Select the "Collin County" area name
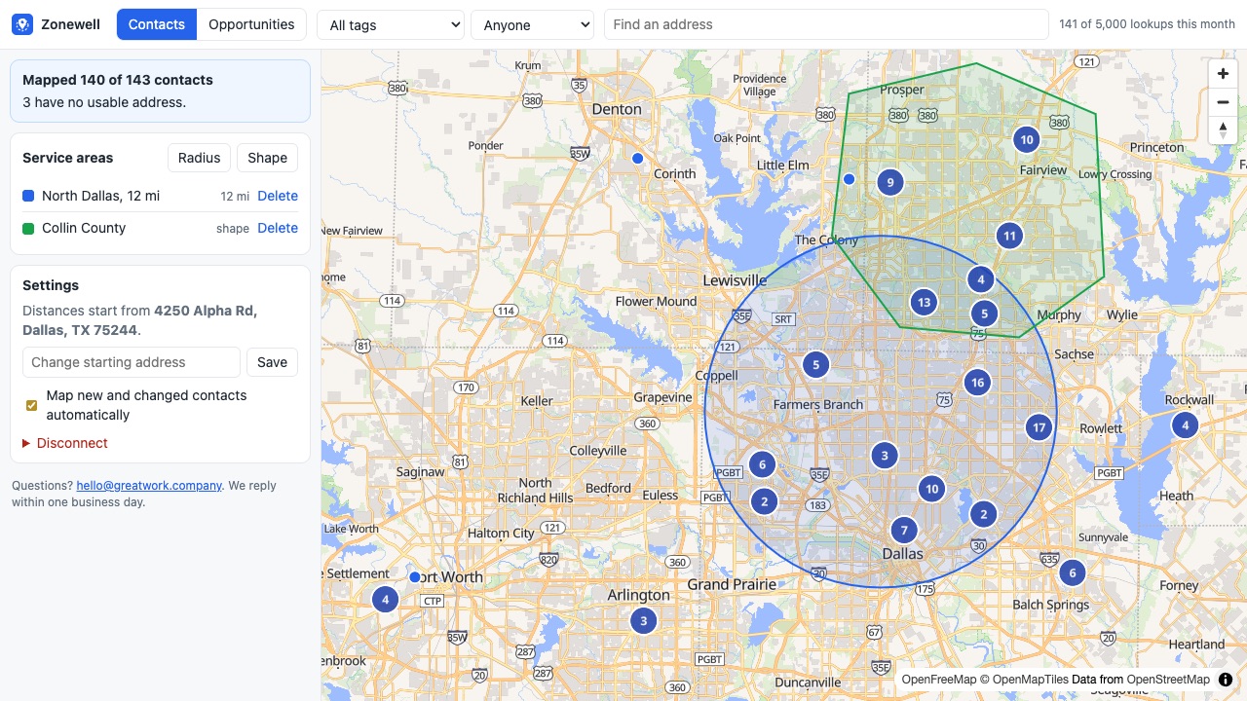 [x=84, y=228]
